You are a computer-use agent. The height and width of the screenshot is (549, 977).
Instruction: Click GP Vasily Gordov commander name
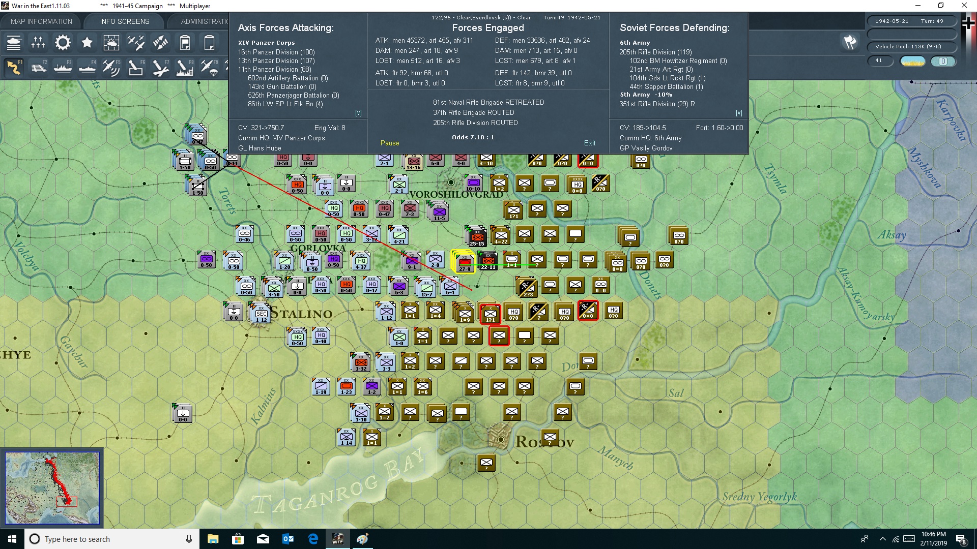646,148
